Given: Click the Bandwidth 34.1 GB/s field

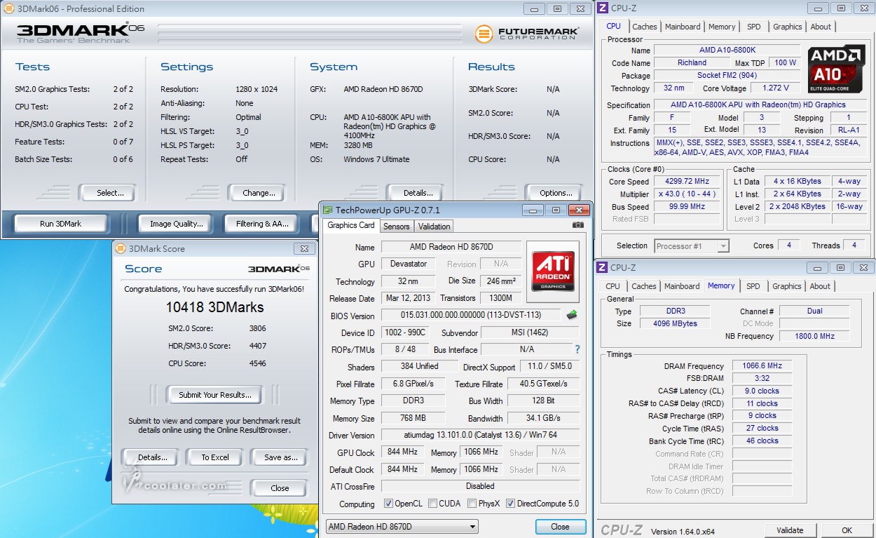Looking at the screenshot, I should click(543, 418).
